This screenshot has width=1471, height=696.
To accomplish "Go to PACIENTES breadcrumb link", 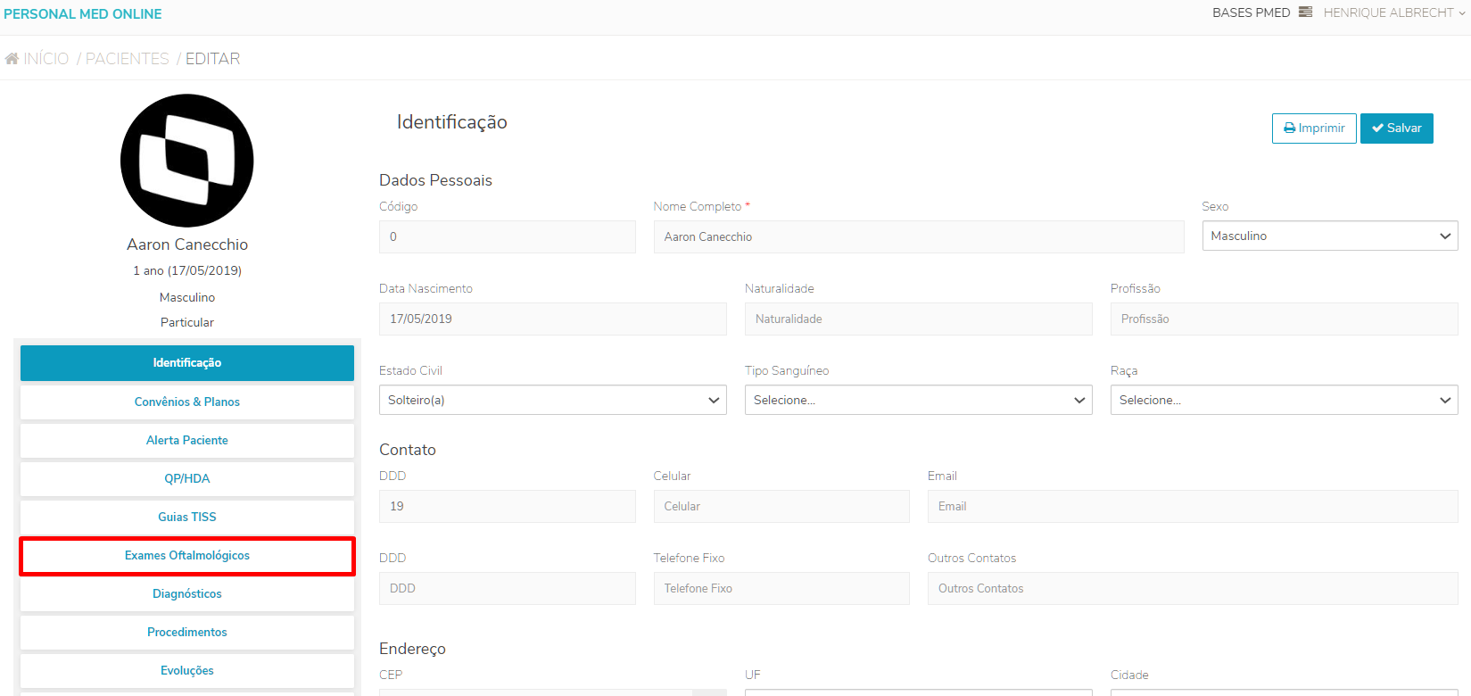I will 128,59.
